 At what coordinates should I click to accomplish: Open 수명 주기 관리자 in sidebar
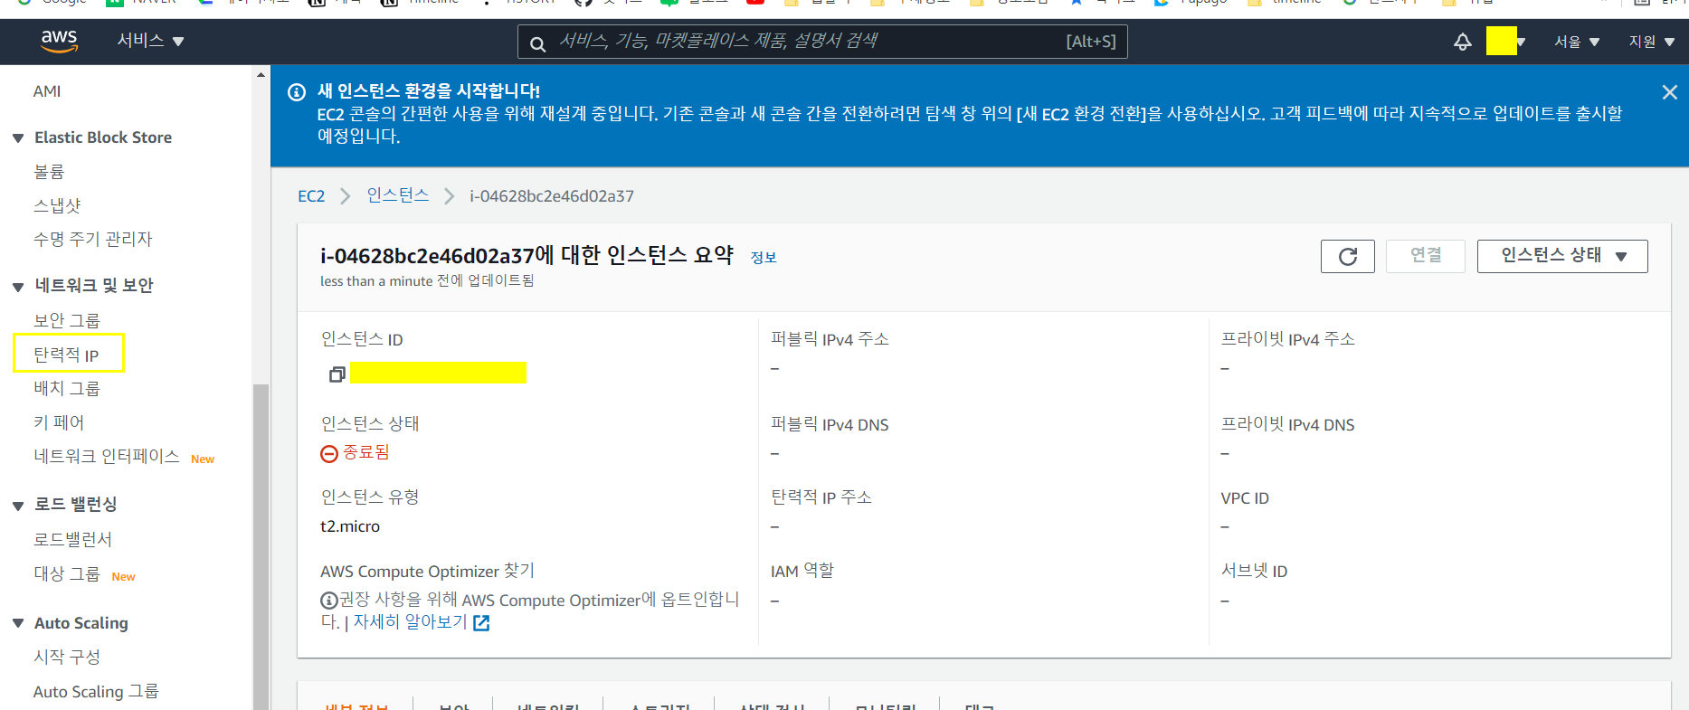pyautogui.click(x=93, y=239)
